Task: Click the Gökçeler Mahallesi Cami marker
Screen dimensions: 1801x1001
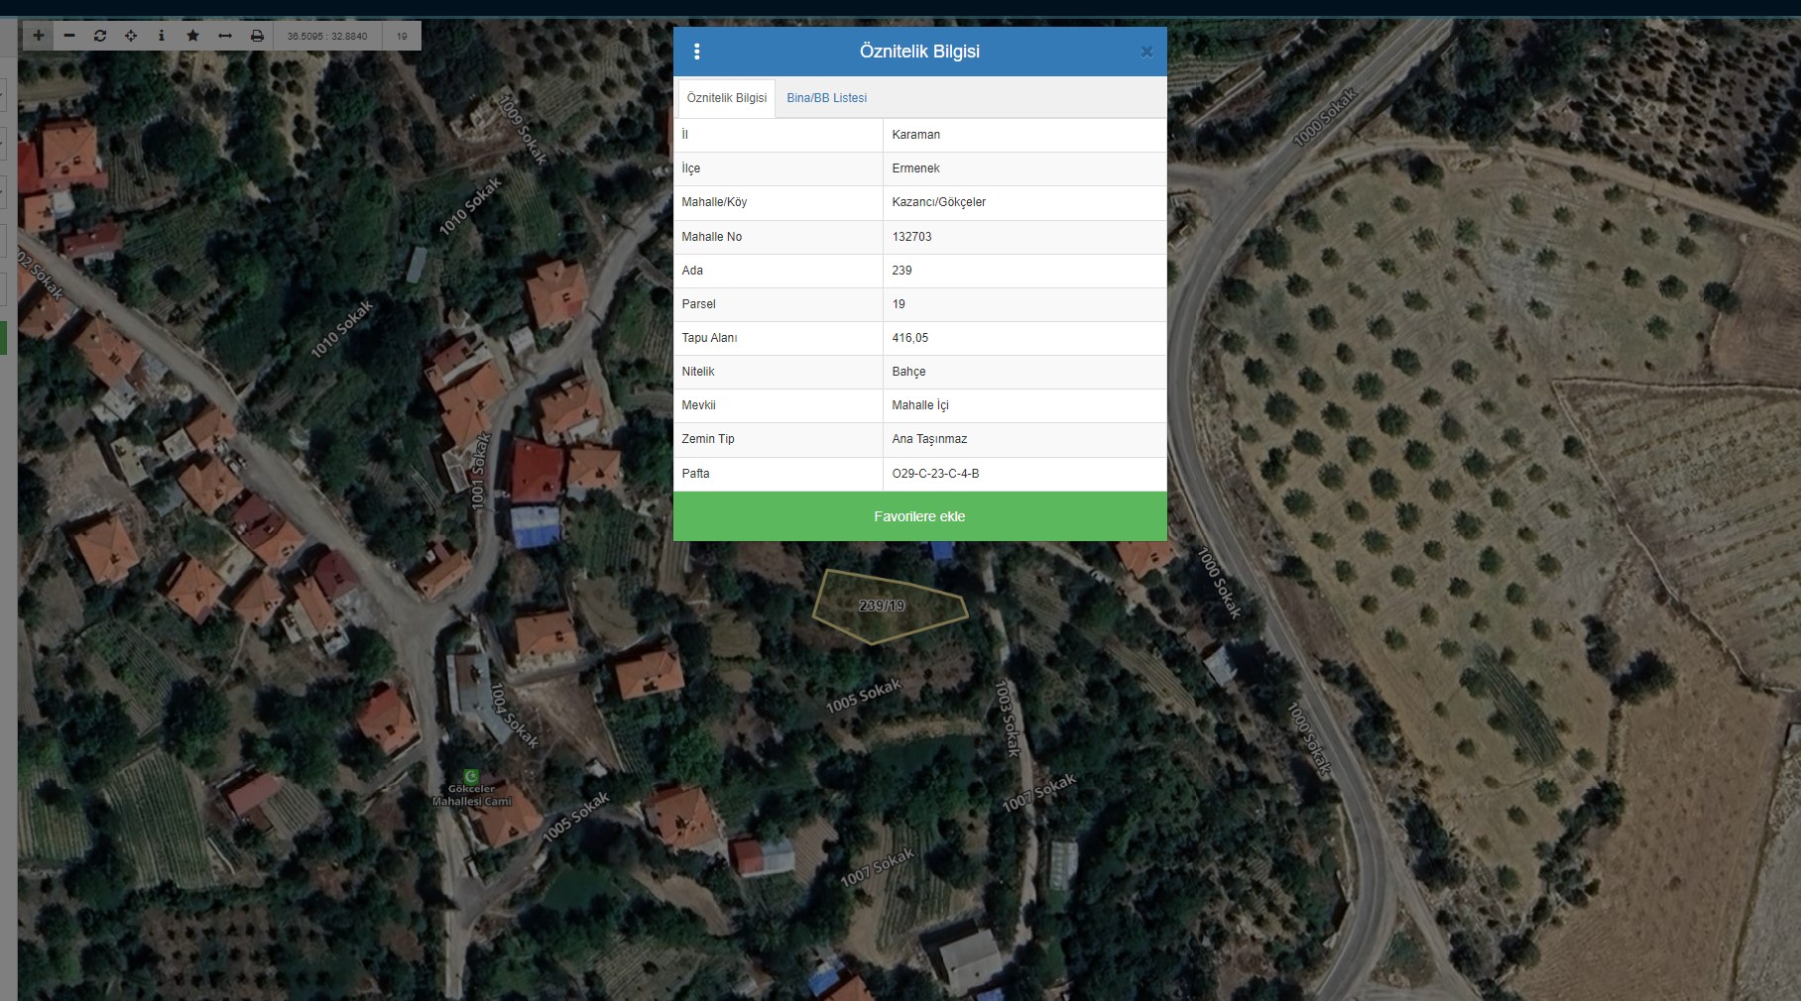Action: tap(472, 777)
